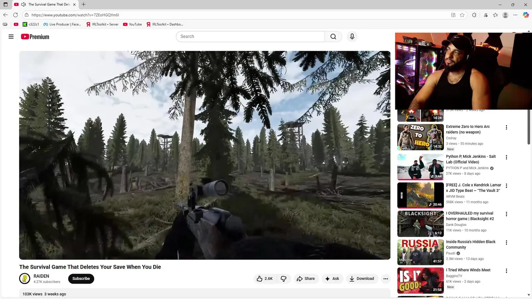The width and height of the screenshot is (532, 299).
Task: Open options for Extreme Zero to Hero video
Action: (x=506, y=127)
